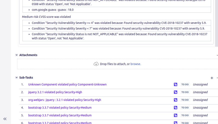Screen dimensions: 218x124
Task: Collapse the Attachments section
Action: click(16, 55)
